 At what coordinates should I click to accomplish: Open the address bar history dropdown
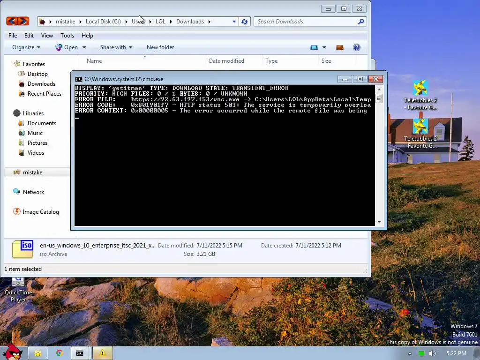234,22
